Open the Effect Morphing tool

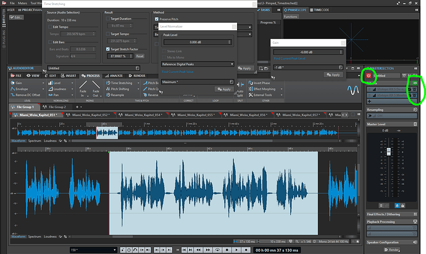click(x=264, y=89)
